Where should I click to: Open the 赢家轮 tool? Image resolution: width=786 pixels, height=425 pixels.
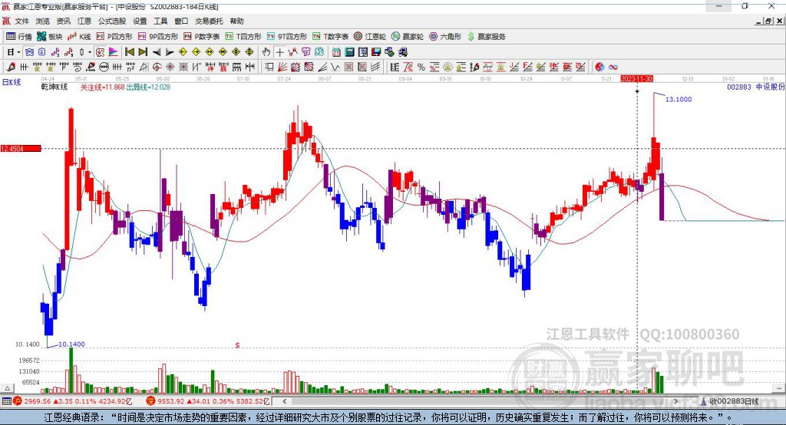point(408,37)
